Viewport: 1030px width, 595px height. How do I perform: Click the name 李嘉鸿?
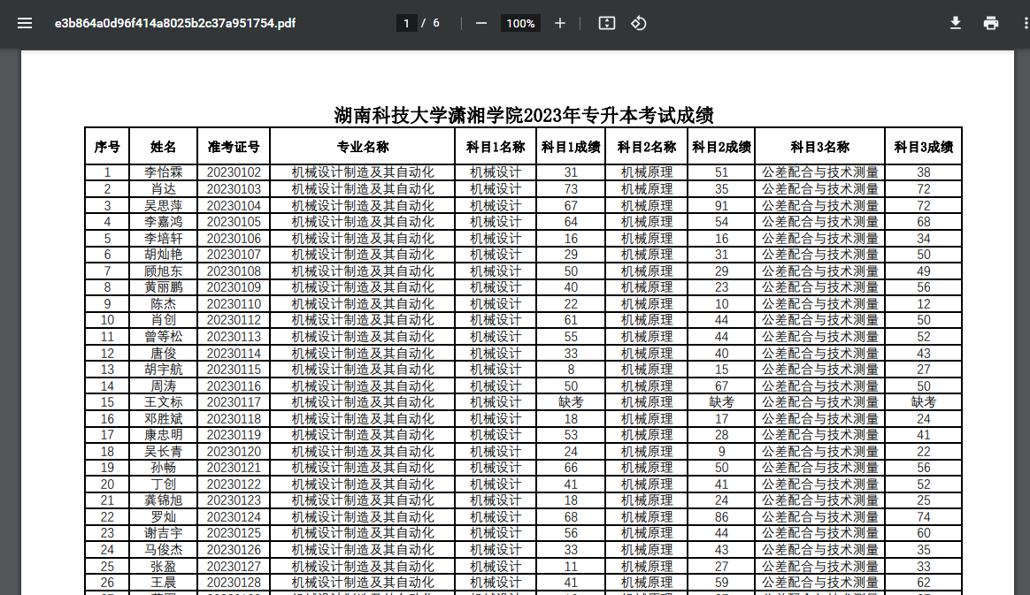point(164,222)
